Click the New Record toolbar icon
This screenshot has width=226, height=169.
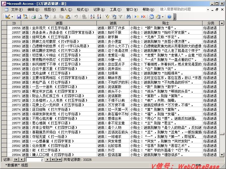point(137,17)
